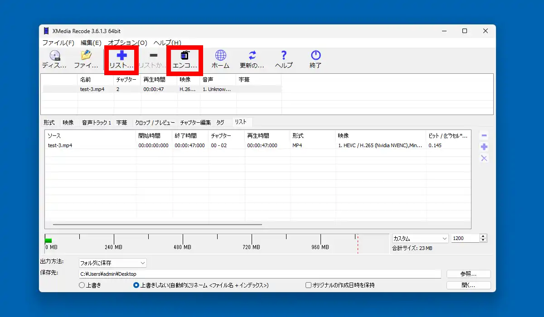Click the upper 再生時間 column header
This screenshot has height=317, width=544.
pyautogui.click(x=159, y=79)
